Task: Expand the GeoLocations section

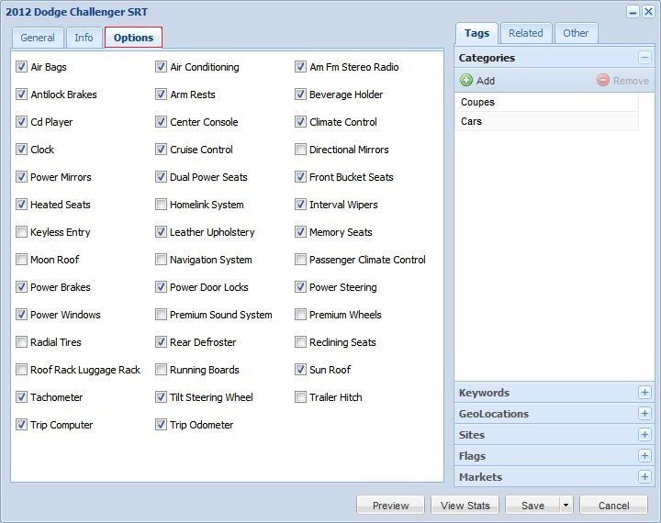Action: (x=644, y=414)
